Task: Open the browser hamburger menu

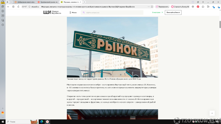Action: (203, 2)
